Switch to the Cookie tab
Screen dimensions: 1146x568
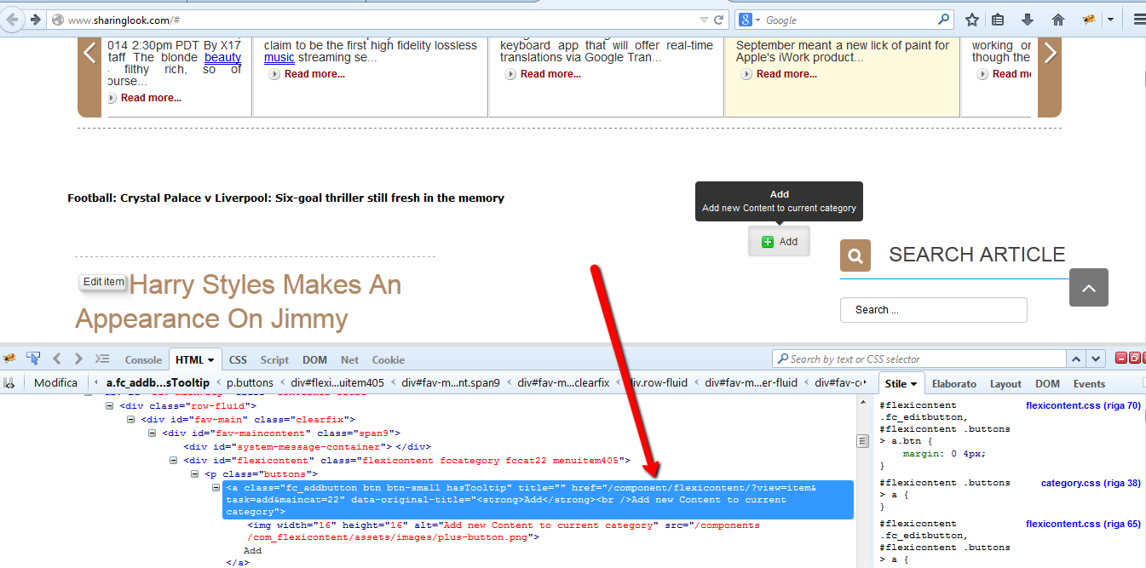(389, 359)
